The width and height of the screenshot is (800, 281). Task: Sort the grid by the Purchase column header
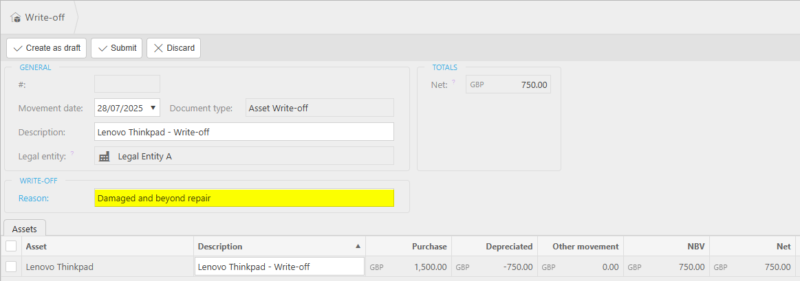[429, 246]
